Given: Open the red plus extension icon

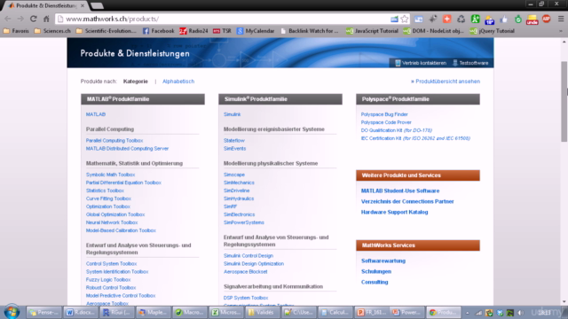Looking at the screenshot, I should pyautogui.click(x=447, y=19).
